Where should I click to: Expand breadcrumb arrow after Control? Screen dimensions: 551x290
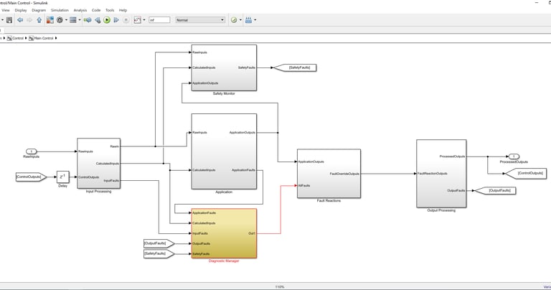click(x=26, y=38)
